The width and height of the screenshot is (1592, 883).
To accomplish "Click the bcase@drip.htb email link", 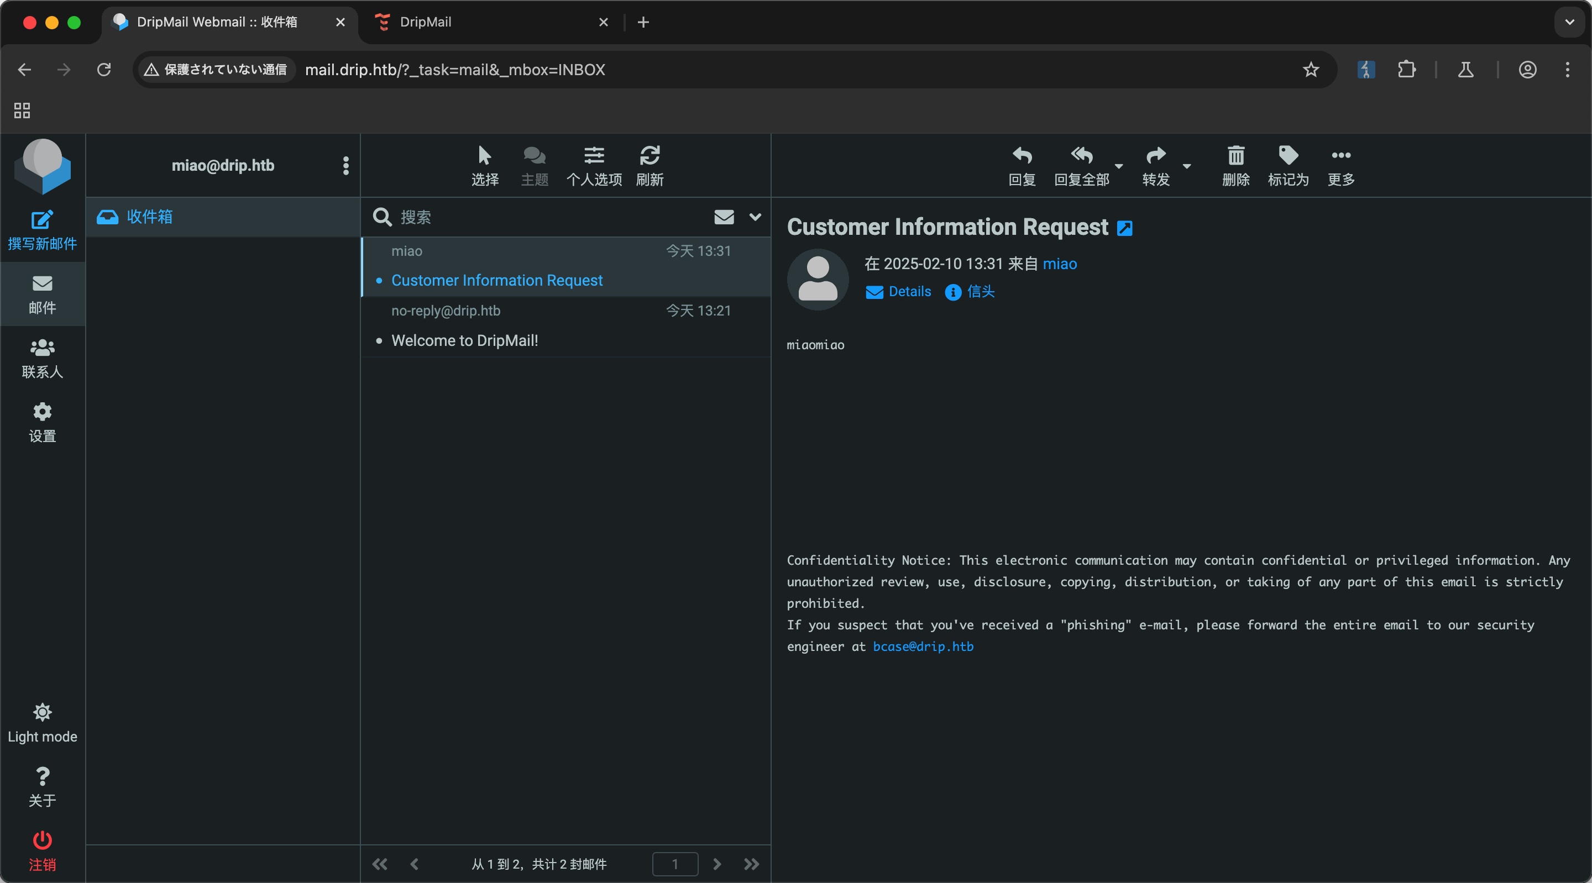I will click(x=923, y=647).
